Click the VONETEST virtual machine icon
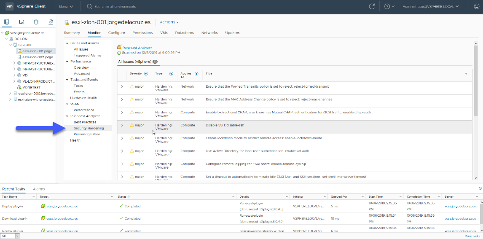The height and width of the screenshot is (239, 483). tap(19, 88)
